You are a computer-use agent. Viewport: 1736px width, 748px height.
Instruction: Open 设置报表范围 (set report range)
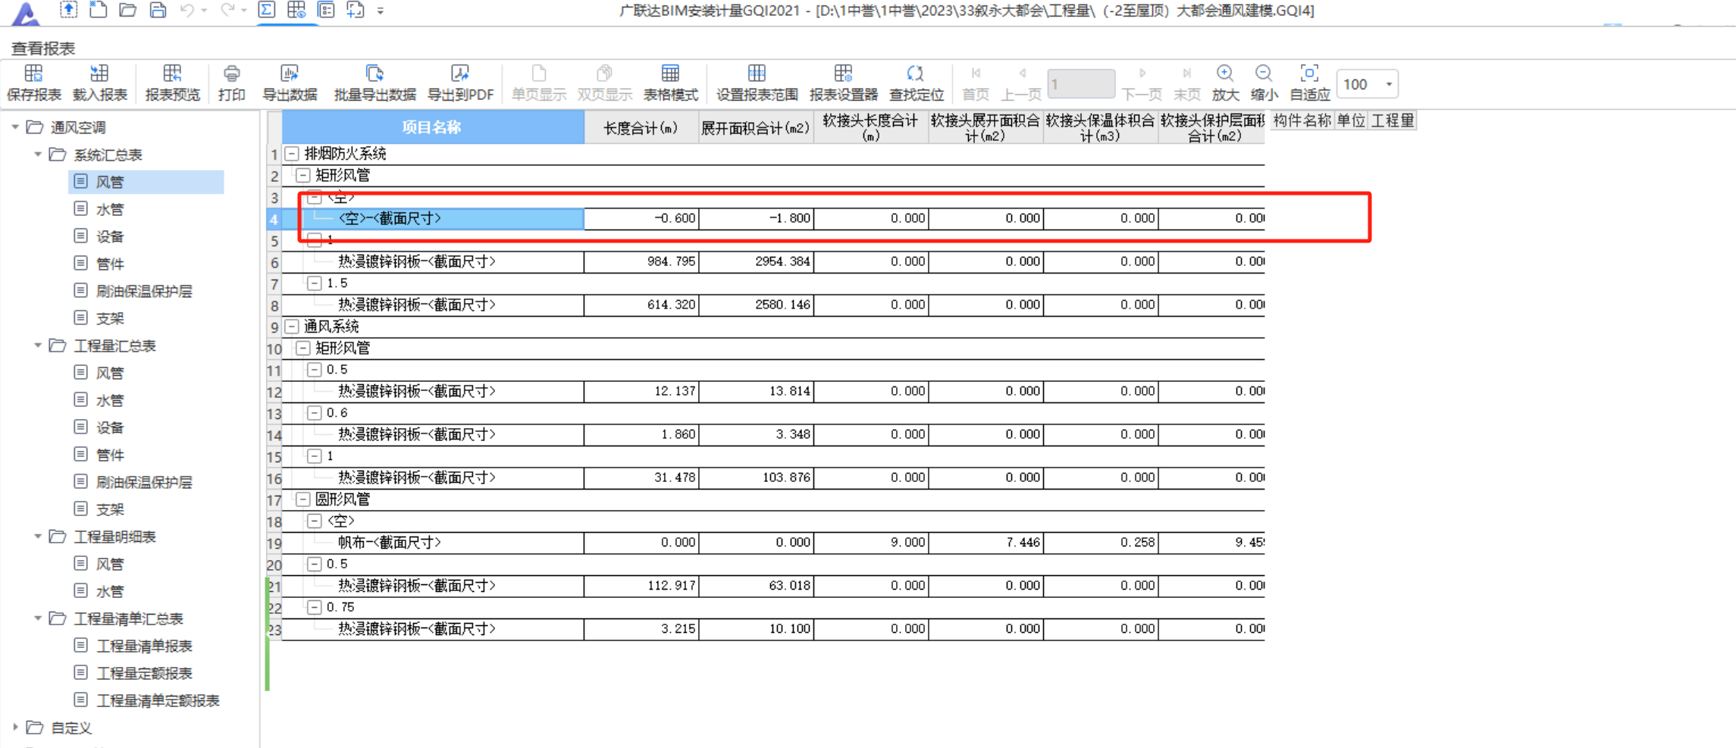tap(757, 83)
